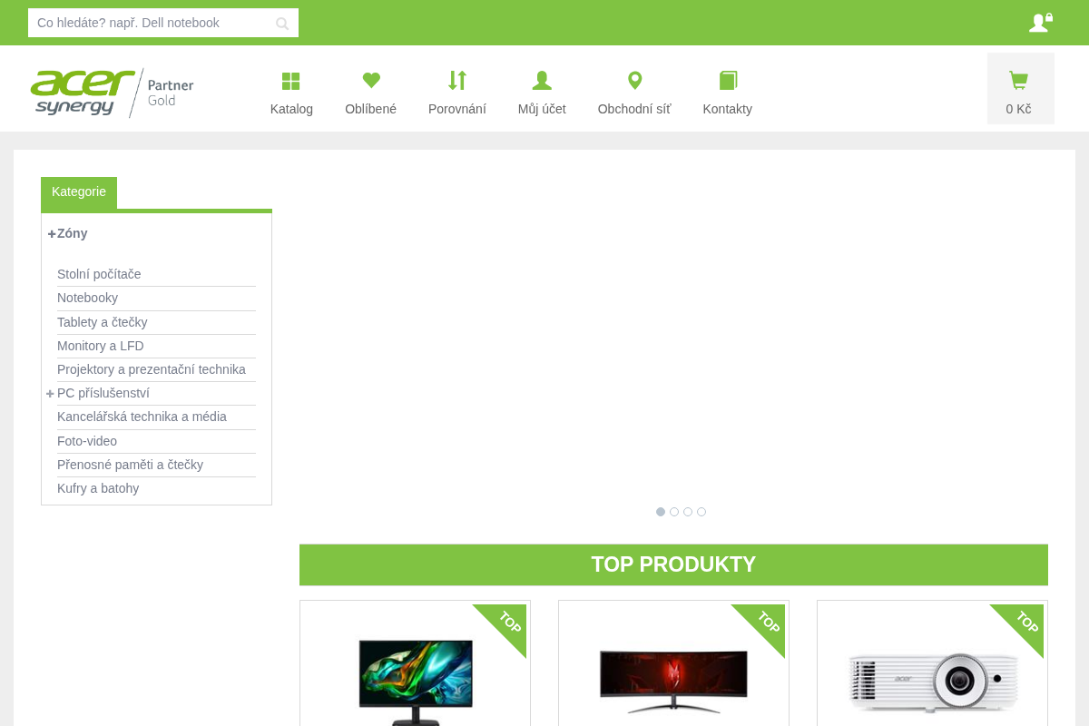The image size is (1089, 726).
Task: Browse the Foto-video category
Action: (x=87, y=441)
